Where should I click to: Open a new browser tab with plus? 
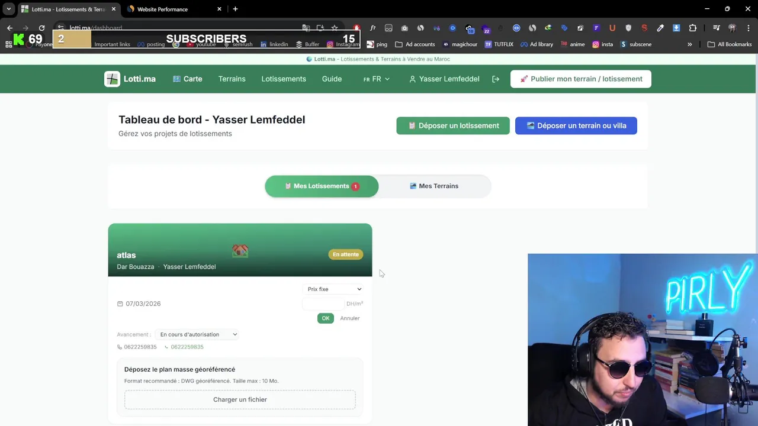click(x=235, y=9)
